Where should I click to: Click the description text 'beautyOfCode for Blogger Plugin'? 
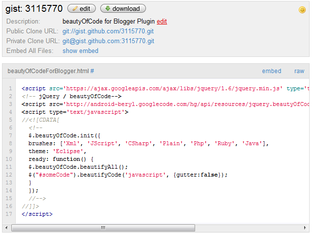109,21
